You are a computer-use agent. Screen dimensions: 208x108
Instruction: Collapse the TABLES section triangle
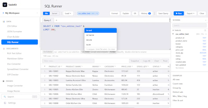coord(173,30)
